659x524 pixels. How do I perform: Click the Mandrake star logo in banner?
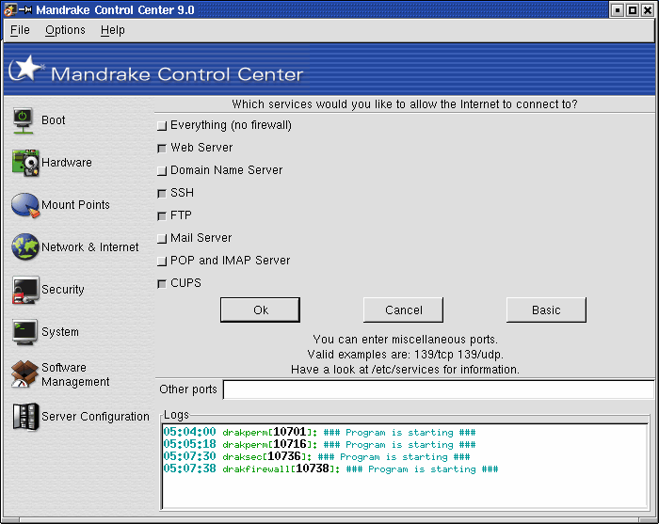click(x=26, y=69)
